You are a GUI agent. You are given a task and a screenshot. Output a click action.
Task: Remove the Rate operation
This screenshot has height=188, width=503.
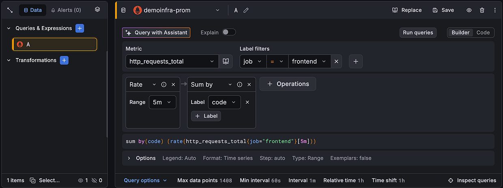(x=173, y=84)
